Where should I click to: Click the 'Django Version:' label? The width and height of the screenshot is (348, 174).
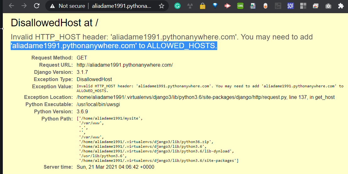coord(53,72)
